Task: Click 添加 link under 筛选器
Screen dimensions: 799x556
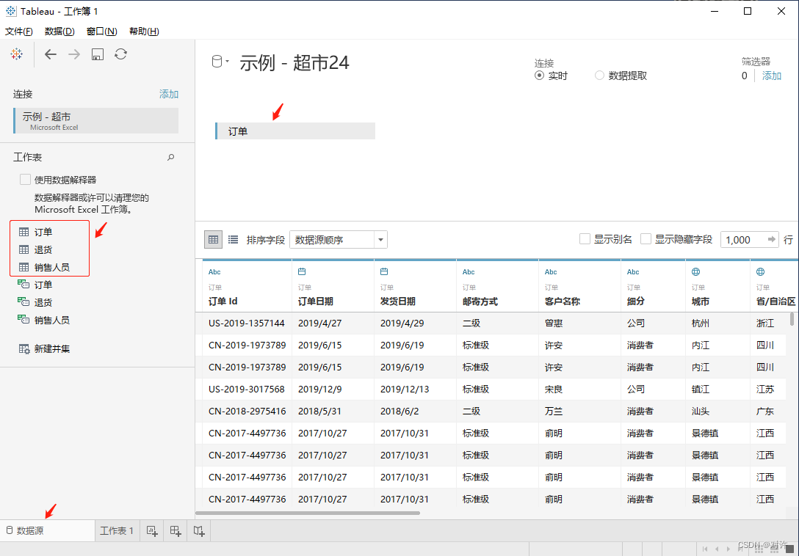Action: (772, 76)
